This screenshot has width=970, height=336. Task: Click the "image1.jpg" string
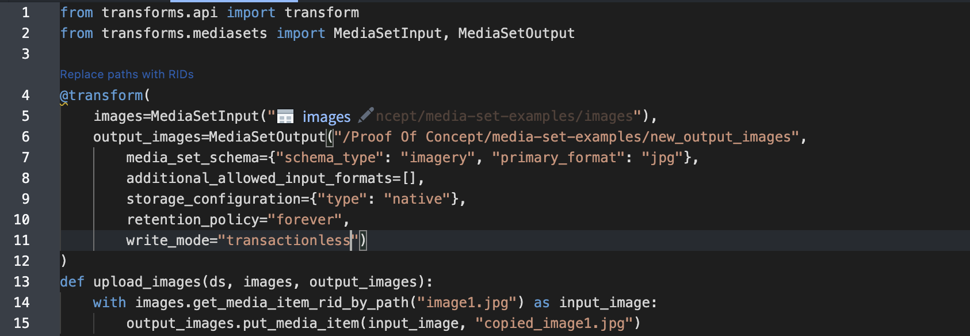coord(467,303)
